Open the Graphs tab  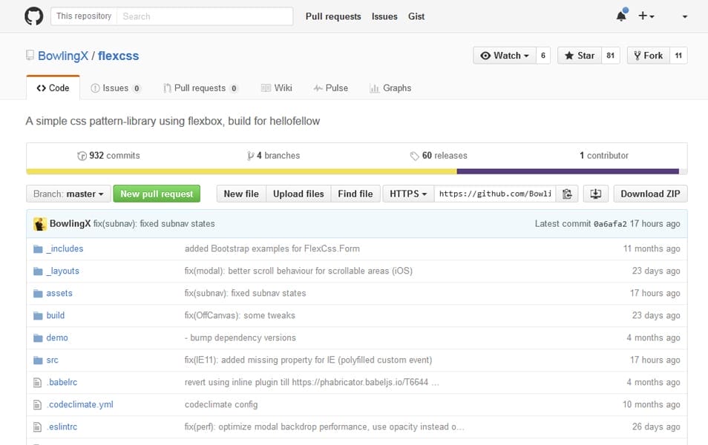(x=390, y=88)
